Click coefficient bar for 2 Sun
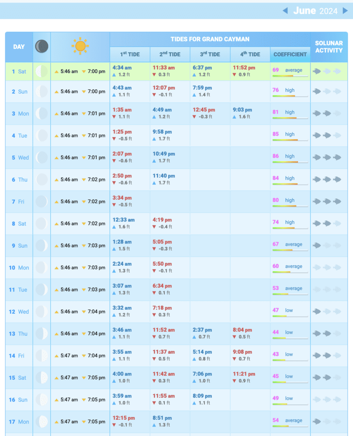Viewport: 353px width, 436px height. click(x=290, y=96)
